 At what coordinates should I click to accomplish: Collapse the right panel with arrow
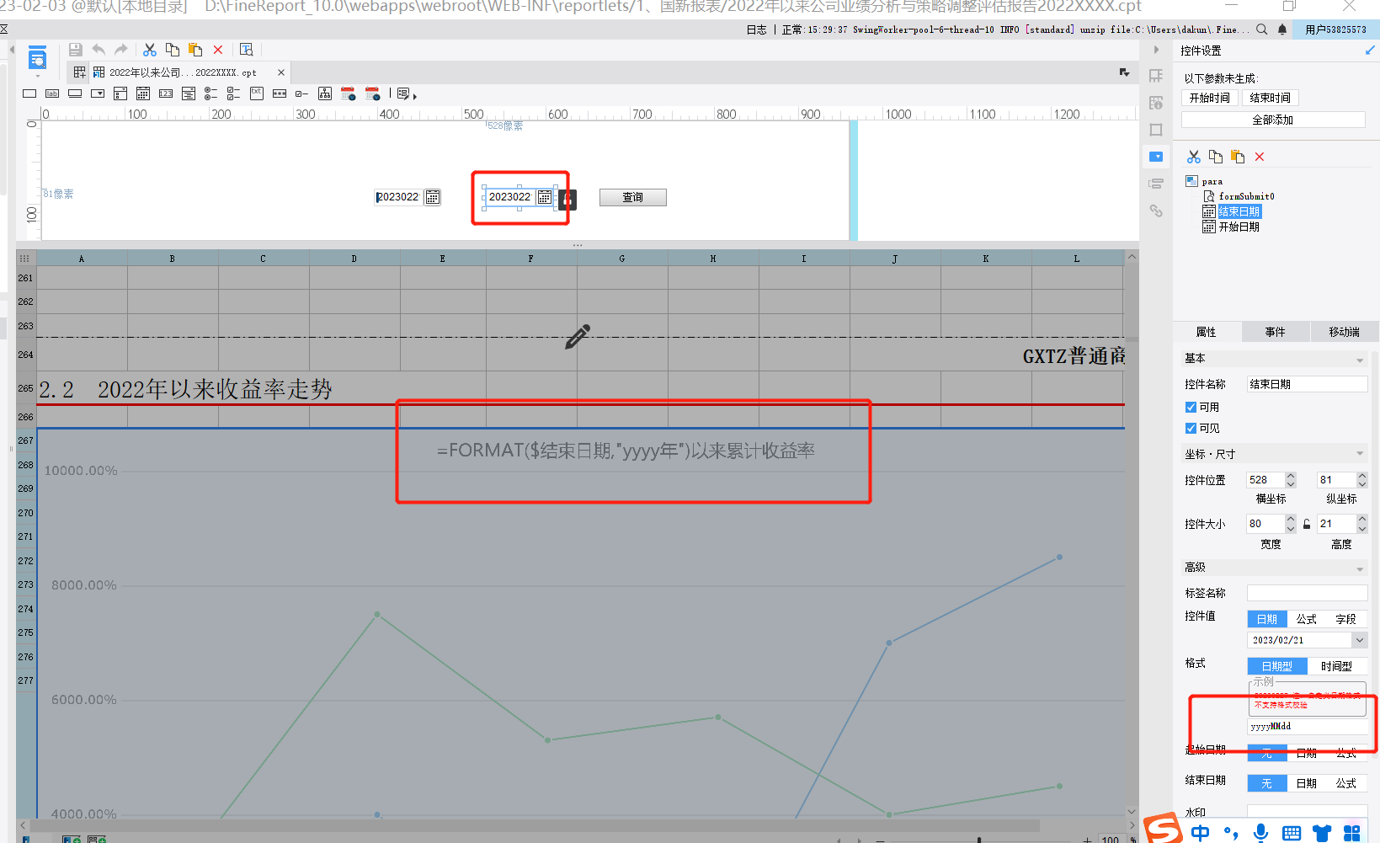click(x=1156, y=50)
